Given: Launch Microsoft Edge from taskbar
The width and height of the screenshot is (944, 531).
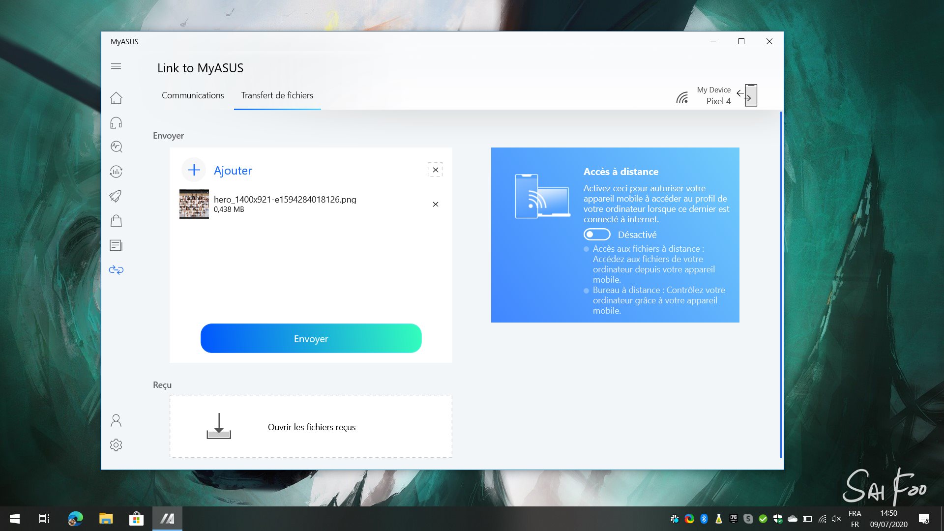Looking at the screenshot, I should point(76,519).
